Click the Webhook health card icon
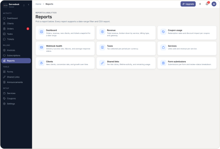 click(41, 47)
